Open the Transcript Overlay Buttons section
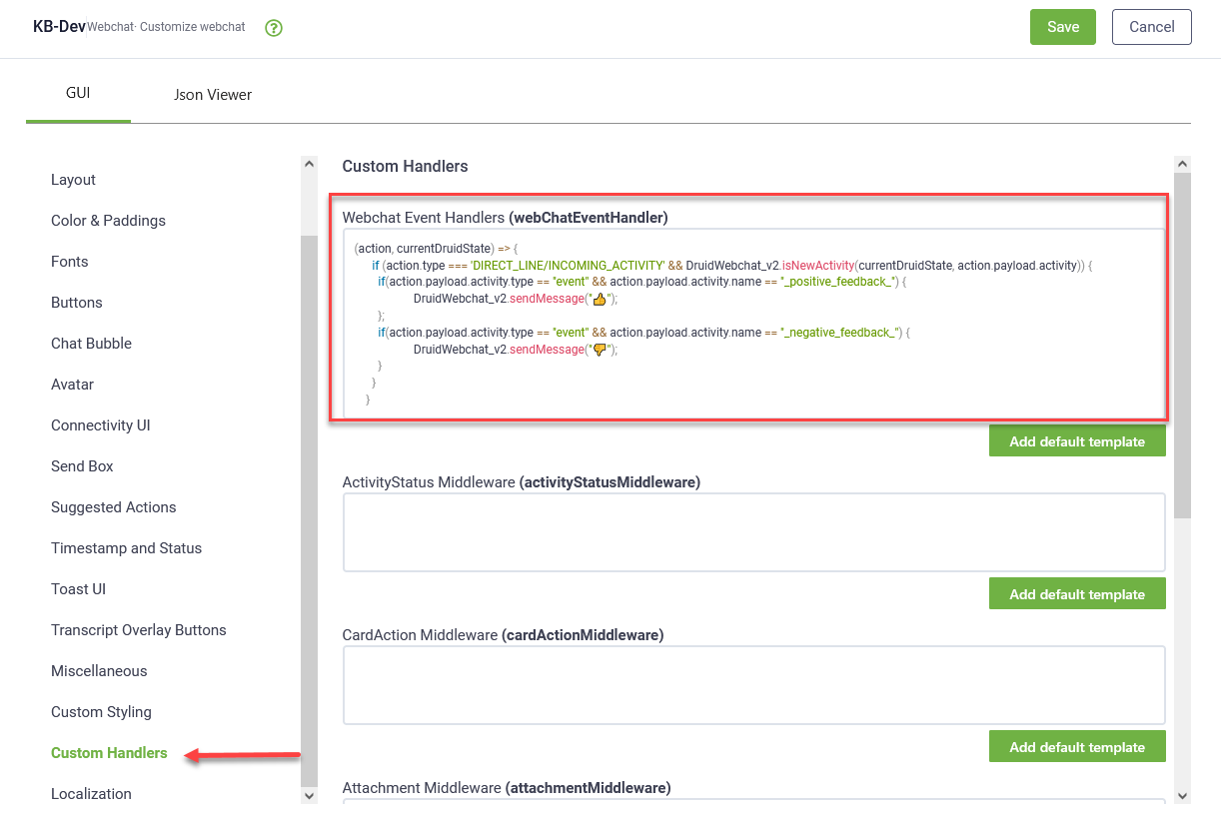The height and width of the screenshot is (821, 1221). pos(139,630)
